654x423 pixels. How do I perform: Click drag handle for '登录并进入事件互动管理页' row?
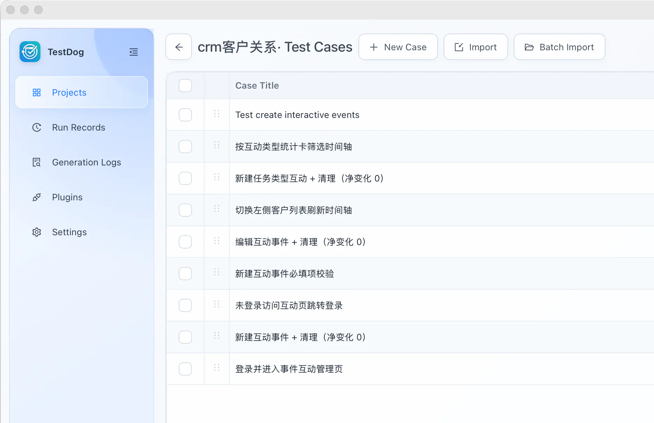(217, 368)
